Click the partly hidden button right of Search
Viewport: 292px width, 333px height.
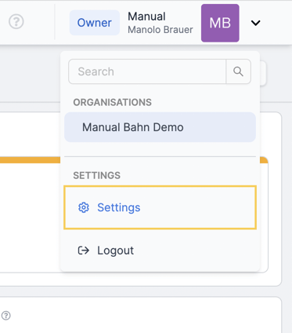click(263, 73)
